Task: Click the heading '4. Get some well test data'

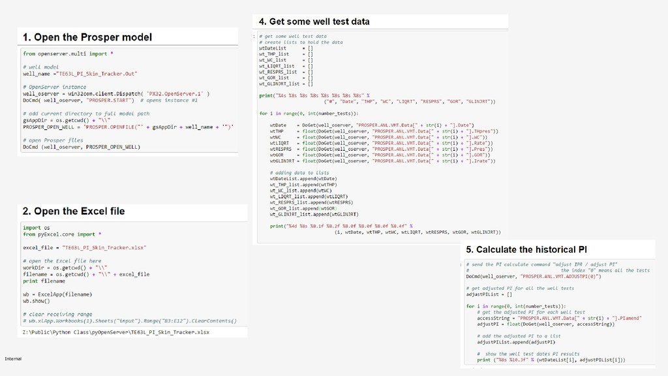Action: pos(314,22)
